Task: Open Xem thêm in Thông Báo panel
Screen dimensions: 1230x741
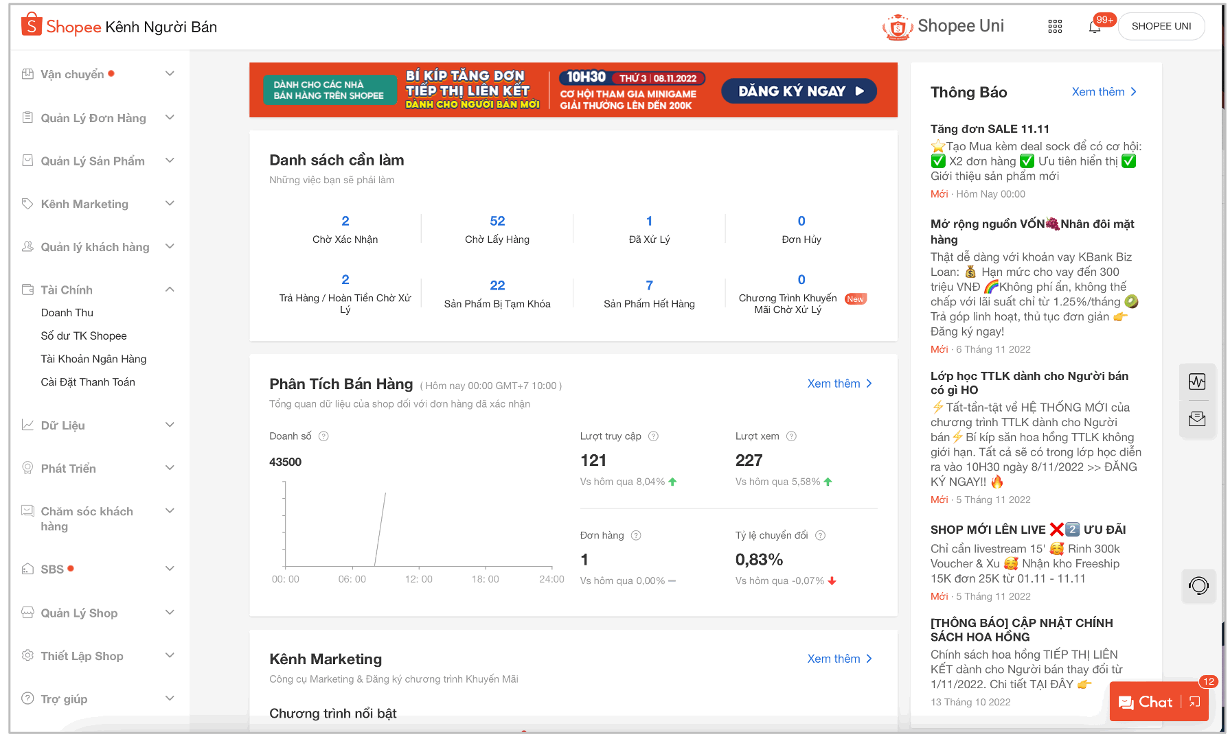Action: 1104,92
